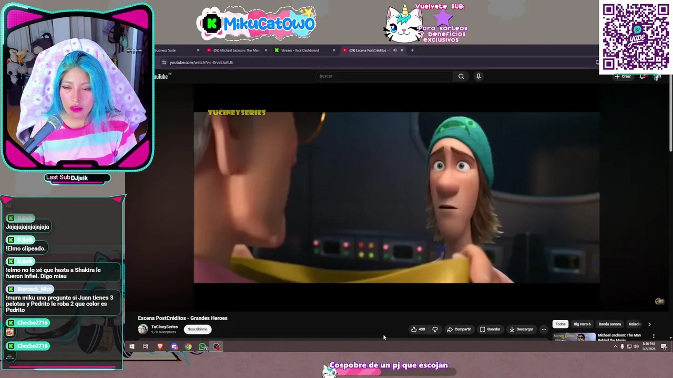Open Task View on the taskbar
The width and height of the screenshot is (673, 378).
pos(146,346)
